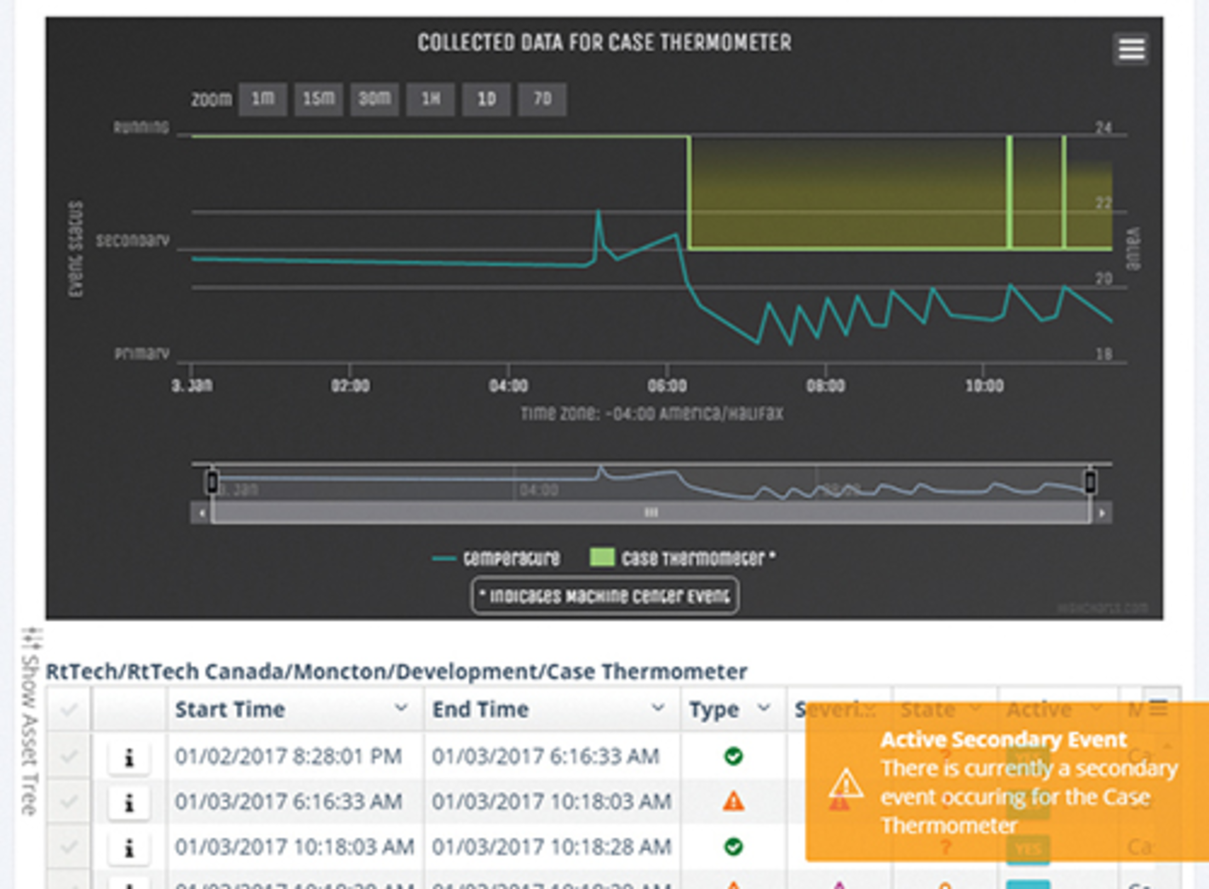Viewport: 1209px width, 889px height.
Task: Click the right arrow of the navigator scrollbar
Action: click(x=1102, y=513)
